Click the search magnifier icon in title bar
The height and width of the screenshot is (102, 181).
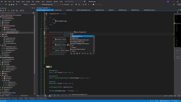(x=85, y=1)
